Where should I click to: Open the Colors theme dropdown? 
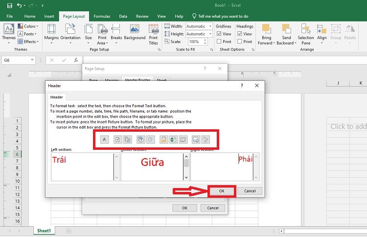pos(30,26)
